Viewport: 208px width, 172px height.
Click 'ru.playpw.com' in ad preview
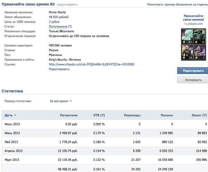coord(193,24)
